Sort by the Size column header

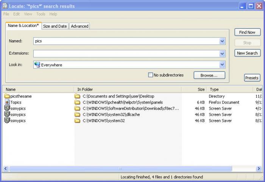coord(194,89)
